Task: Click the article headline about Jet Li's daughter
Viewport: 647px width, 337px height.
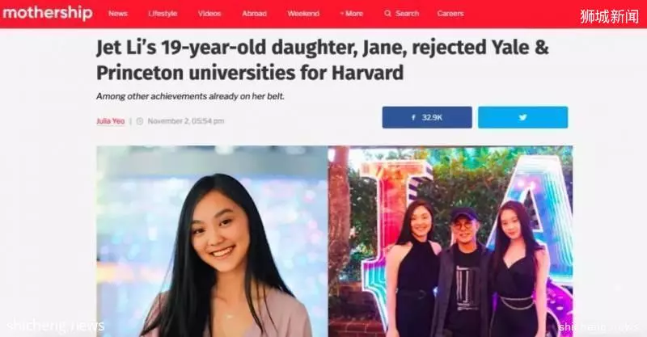Action: 323,61
